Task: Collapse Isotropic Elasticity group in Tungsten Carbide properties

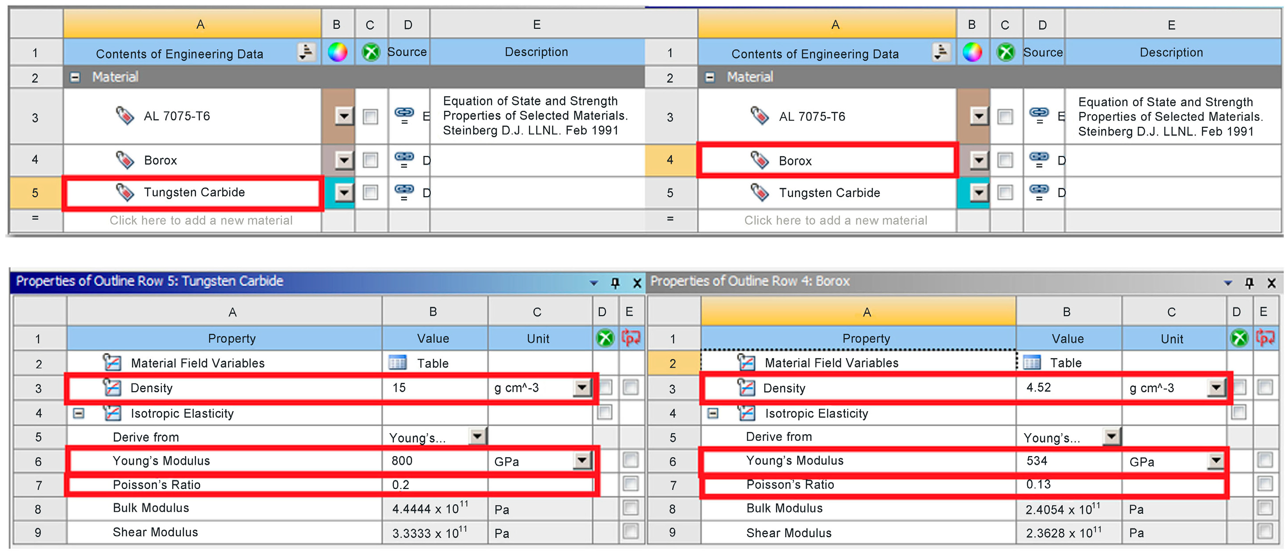Action: pos(79,413)
